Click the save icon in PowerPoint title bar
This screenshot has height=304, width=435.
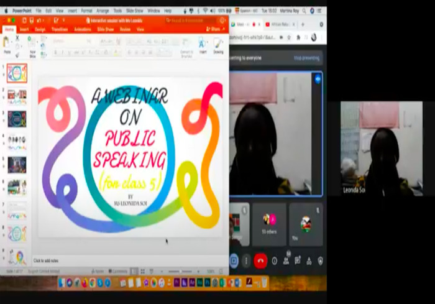(x=31, y=21)
